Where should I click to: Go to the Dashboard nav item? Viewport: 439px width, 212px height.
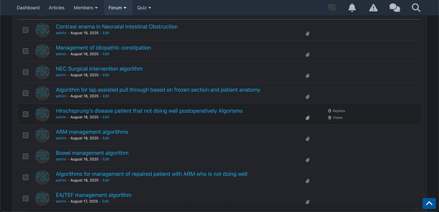28,7
